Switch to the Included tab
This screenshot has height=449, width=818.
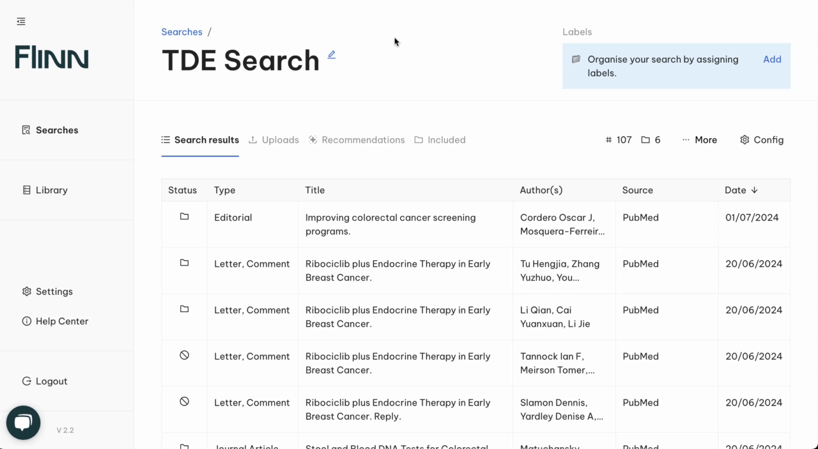pos(440,139)
